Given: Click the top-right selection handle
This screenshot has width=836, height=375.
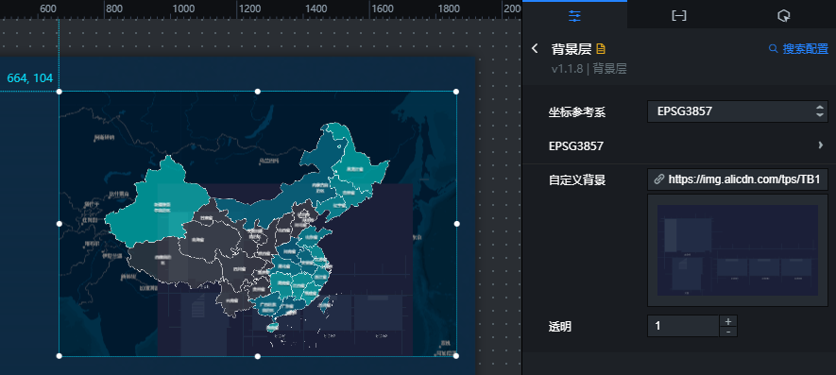Looking at the screenshot, I should click(x=456, y=92).
